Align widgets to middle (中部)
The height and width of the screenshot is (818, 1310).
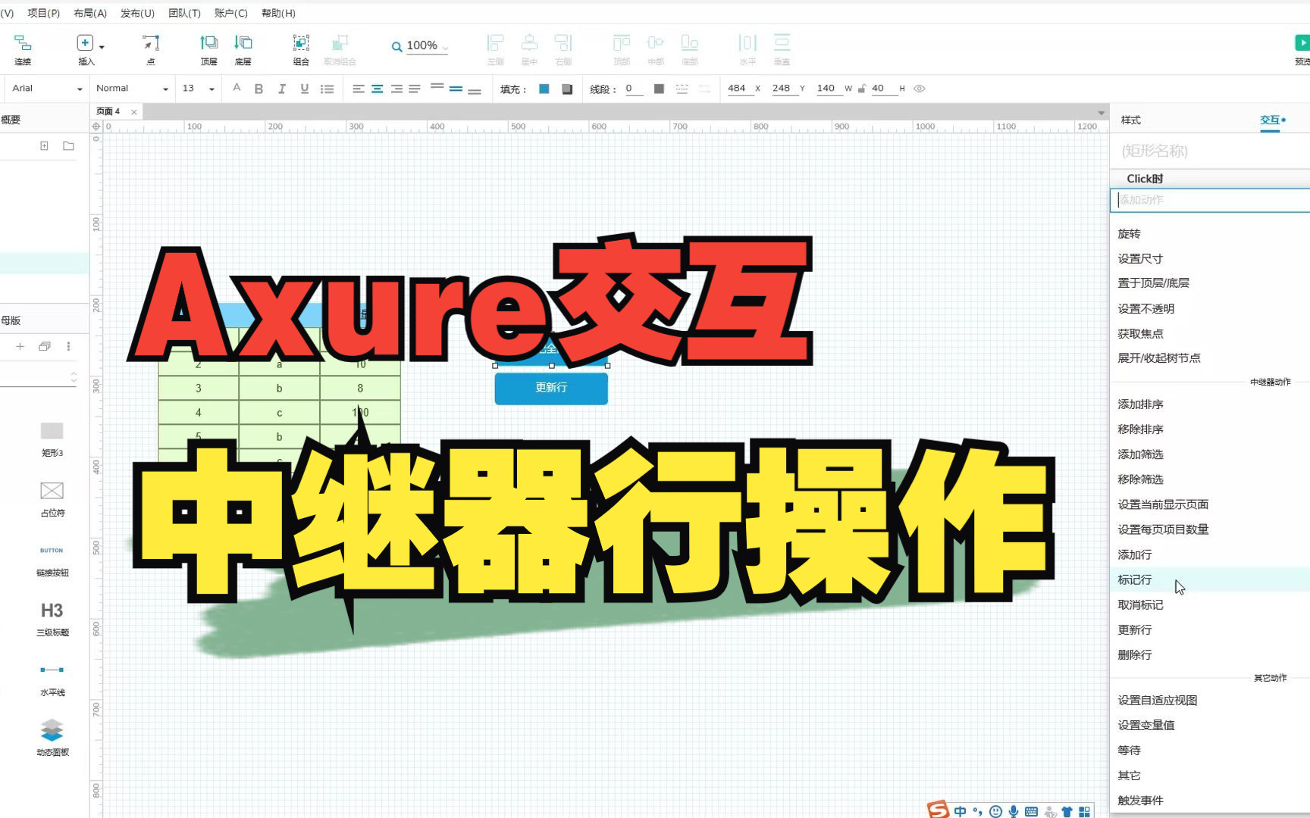tap(656, 49)
